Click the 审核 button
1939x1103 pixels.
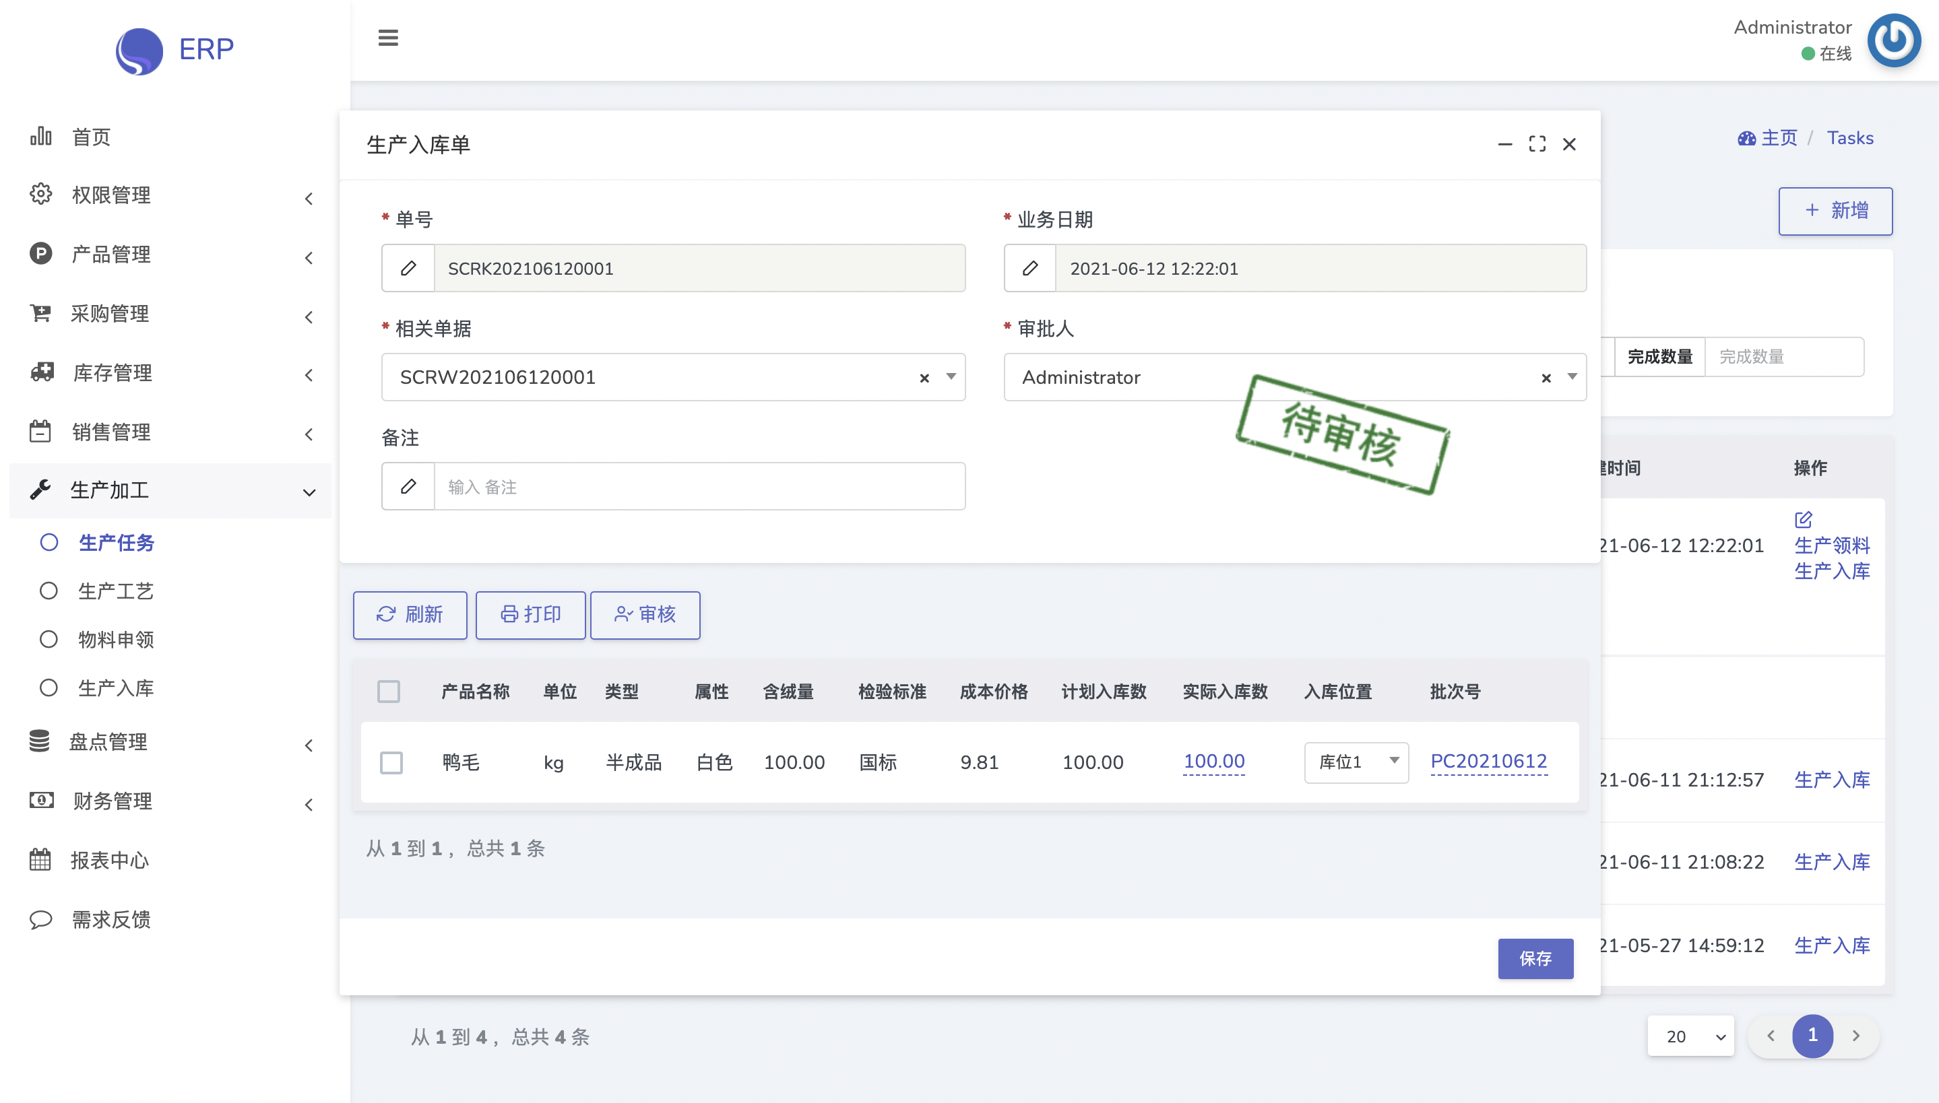[x=645, y=614]
